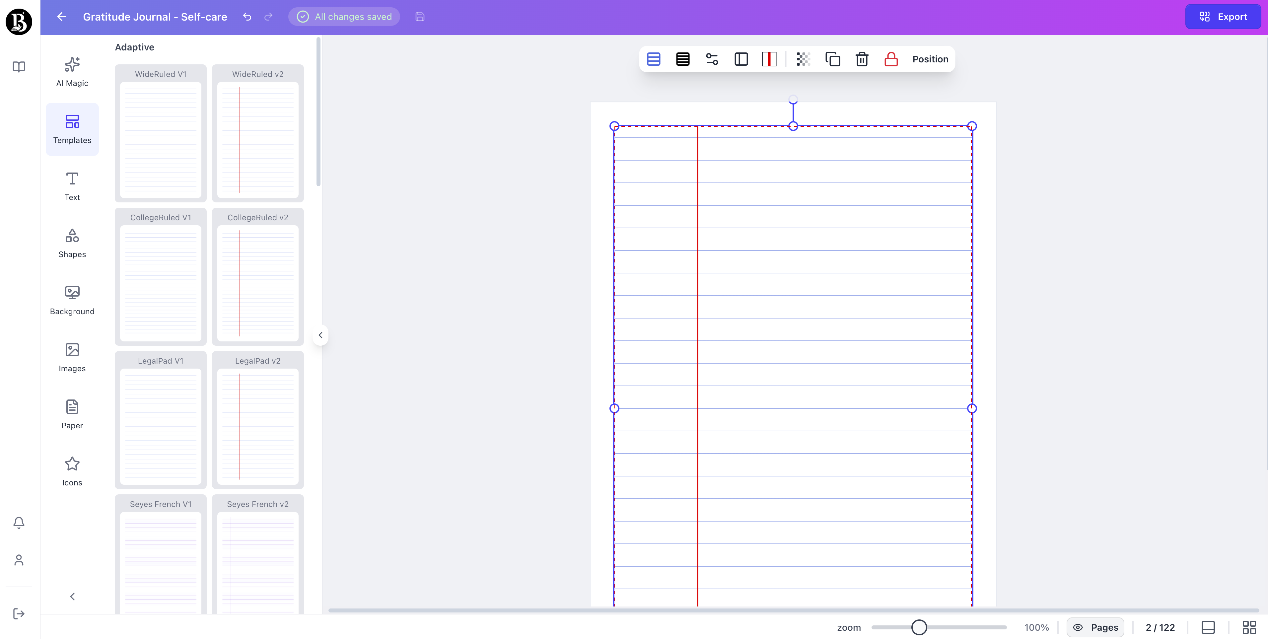Image resolution: width=1268 pixels, height=639 pixels.
Task: Open the Paper panel
Action: click(x=72, y=414)
